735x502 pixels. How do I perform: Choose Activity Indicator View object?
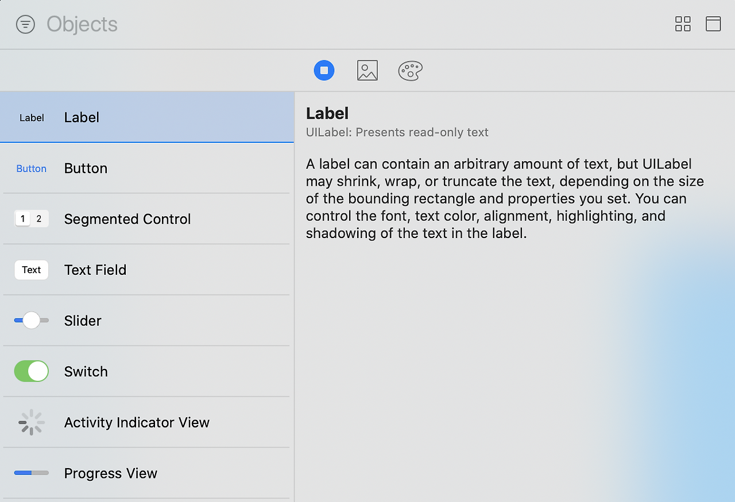(x=147, y=422)
